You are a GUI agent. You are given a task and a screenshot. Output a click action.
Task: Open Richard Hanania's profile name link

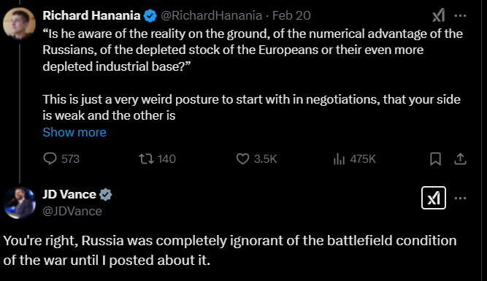(x=91, y=15)
